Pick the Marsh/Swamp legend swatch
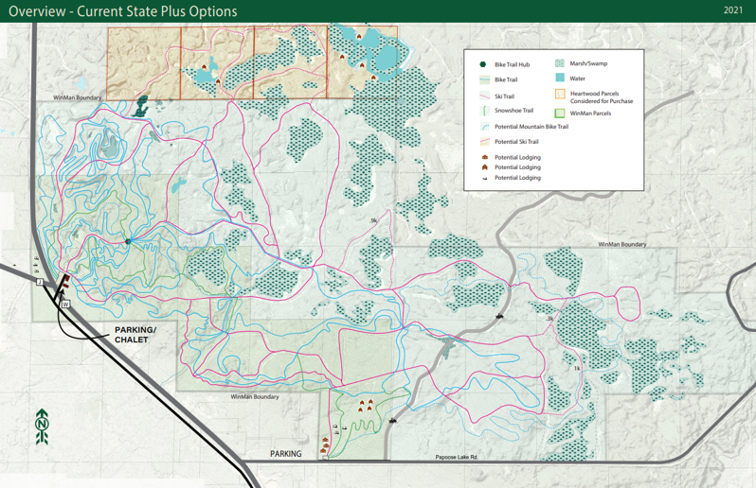The image size is (756, 488). (x=560, y=63)
